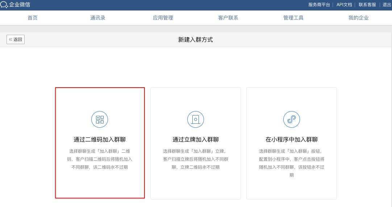Image resolution: width=392 pixels, height=207 pixels.
Task: Click the 联系客服 link
Action: (x=367, y=5)
